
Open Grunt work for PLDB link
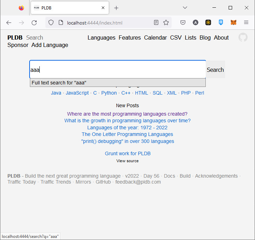tap(127, 153)
